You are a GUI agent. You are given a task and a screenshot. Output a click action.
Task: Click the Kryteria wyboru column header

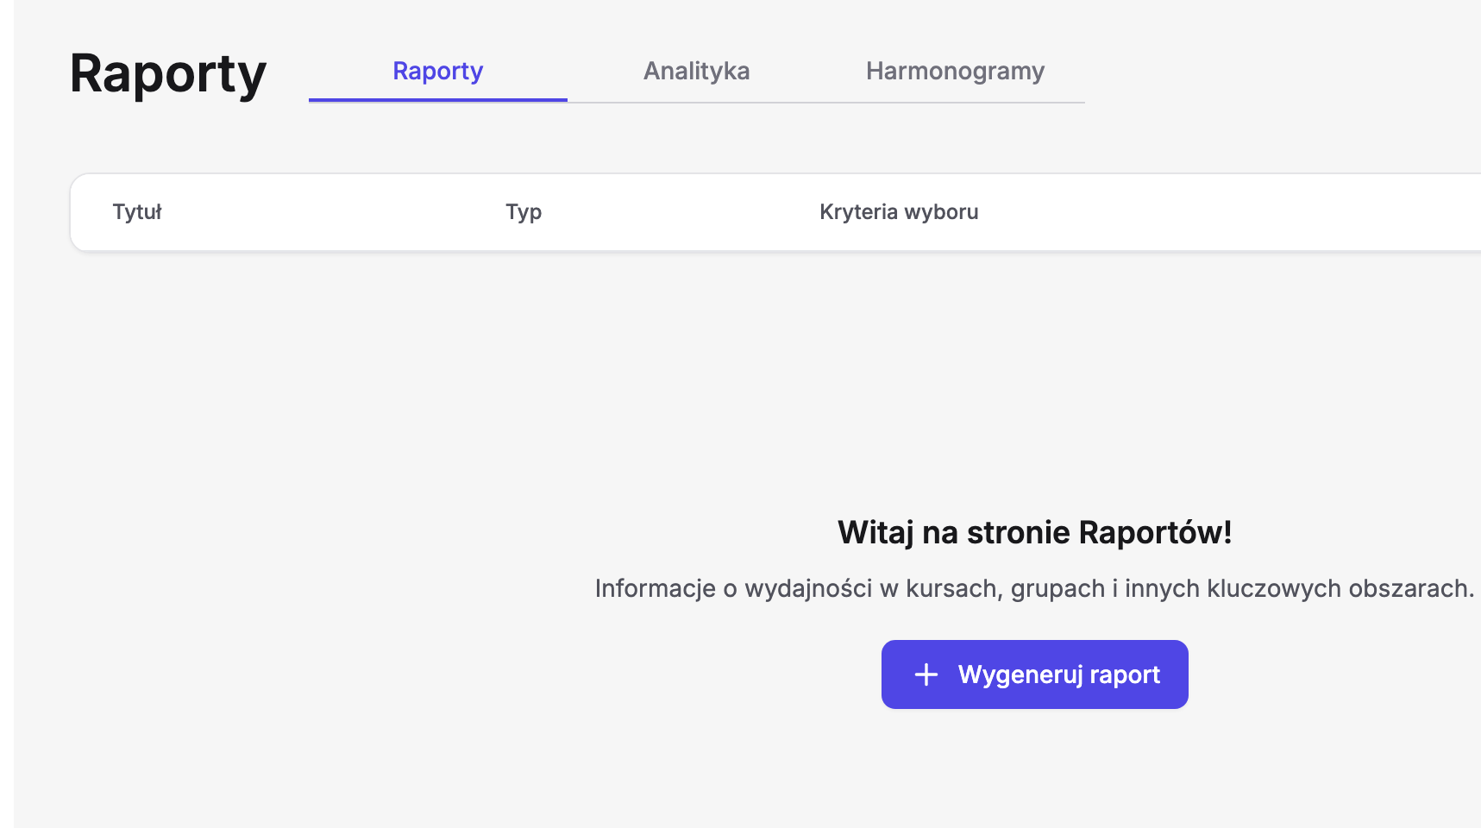(899, 212)
